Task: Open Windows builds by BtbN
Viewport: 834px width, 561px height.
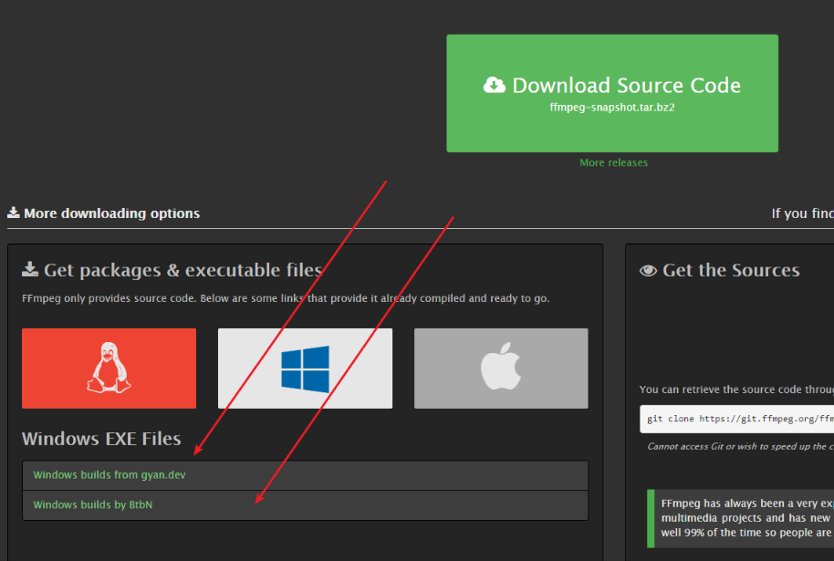Action: 92,504
